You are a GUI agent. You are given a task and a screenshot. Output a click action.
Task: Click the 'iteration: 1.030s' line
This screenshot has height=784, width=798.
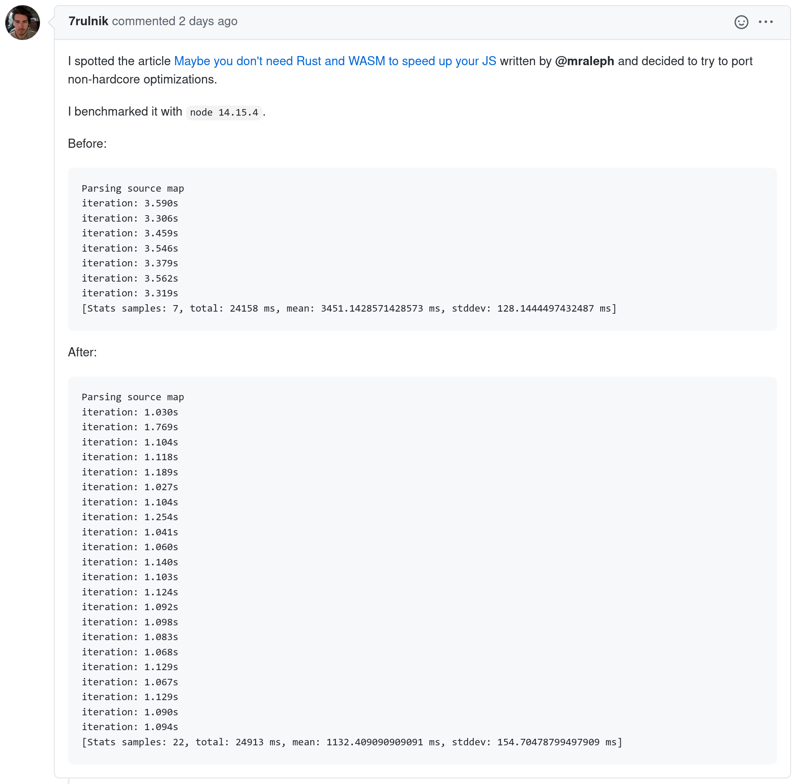pos(130,412)
